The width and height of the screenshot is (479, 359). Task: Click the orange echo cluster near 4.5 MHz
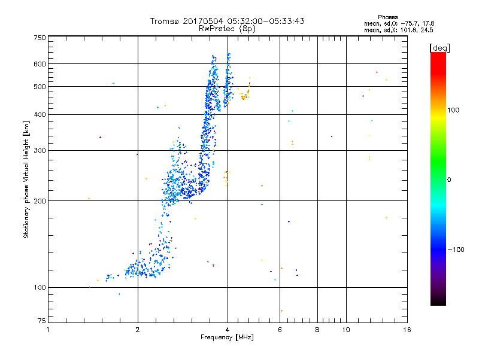pos(244,95)
